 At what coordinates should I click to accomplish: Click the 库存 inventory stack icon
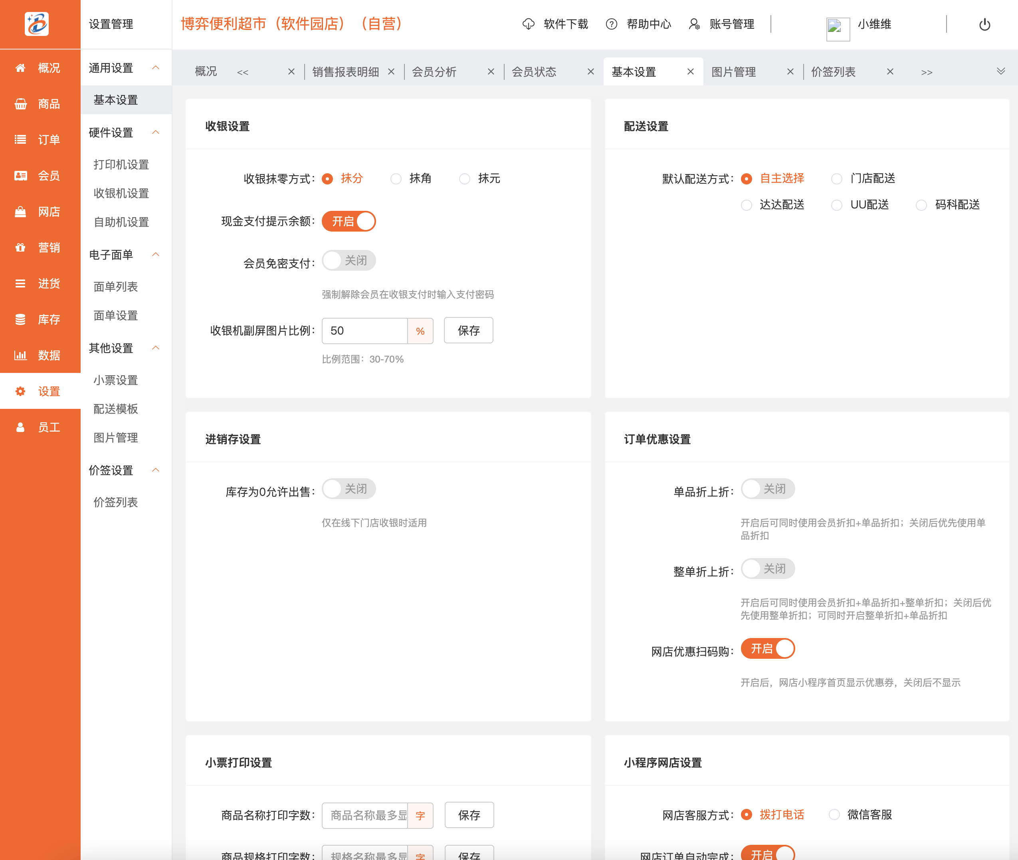point(20,319)
